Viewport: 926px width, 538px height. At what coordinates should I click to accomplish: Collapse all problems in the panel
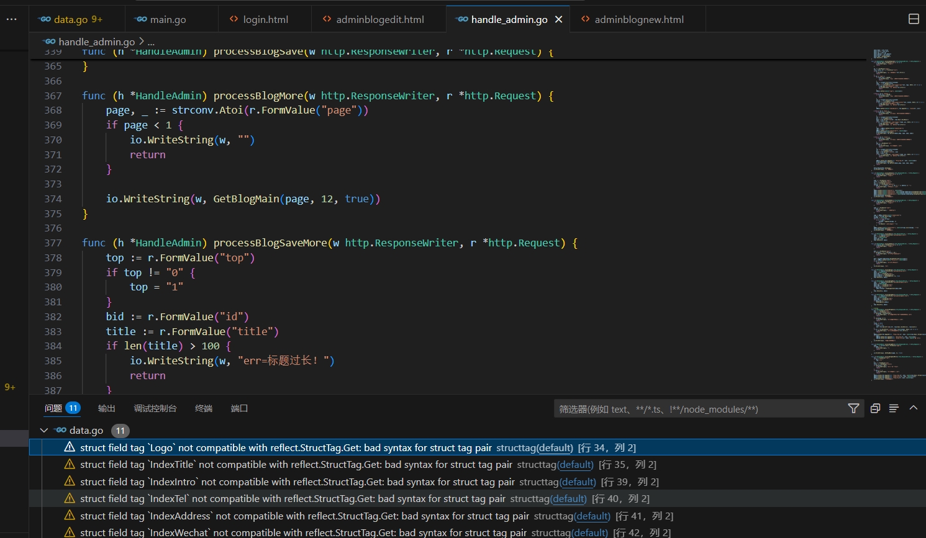[875, 408]
